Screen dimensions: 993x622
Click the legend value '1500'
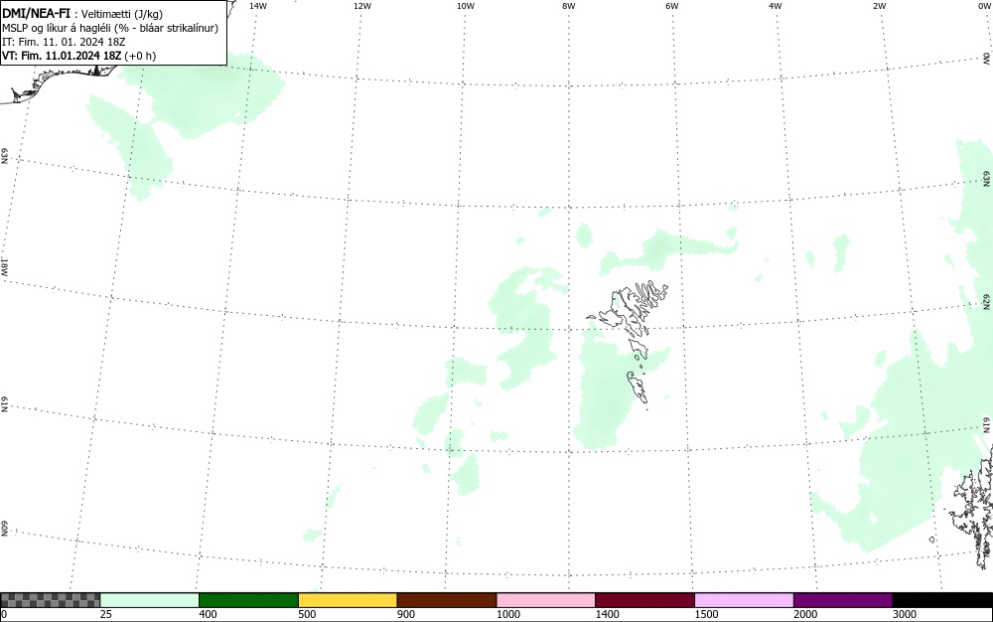[x=706, y=614]
